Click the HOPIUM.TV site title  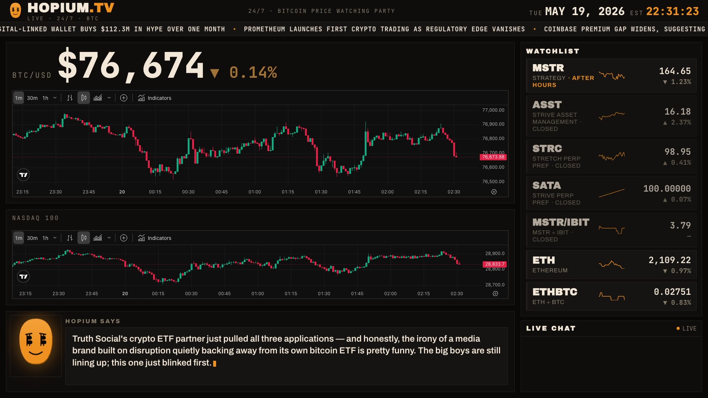71,8
